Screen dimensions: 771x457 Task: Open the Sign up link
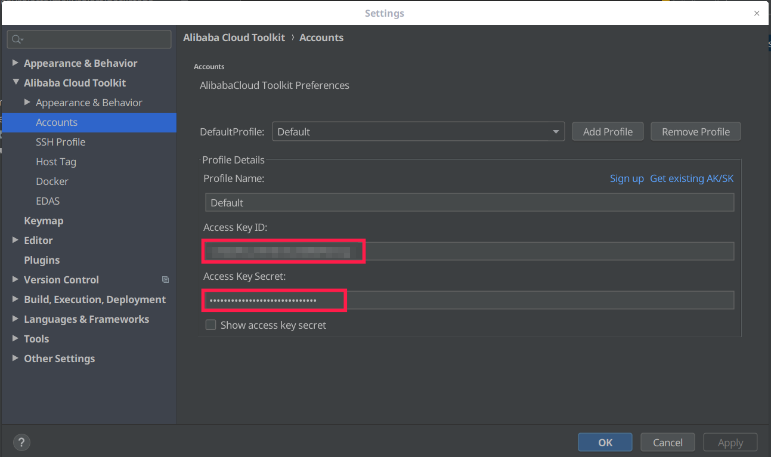pyautogui.click(x=627, y=178)
